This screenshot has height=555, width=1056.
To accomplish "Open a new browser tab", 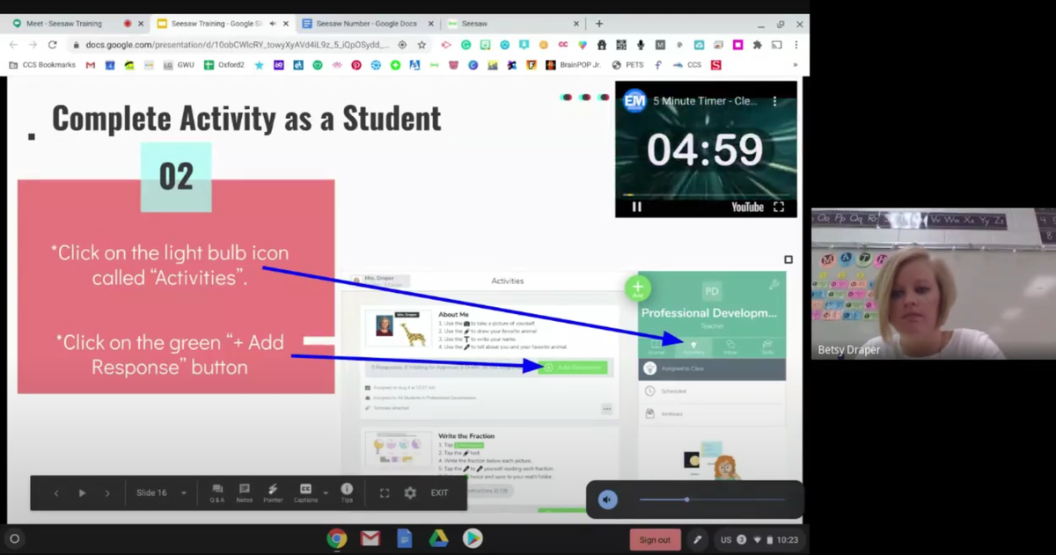I will 599,24.
